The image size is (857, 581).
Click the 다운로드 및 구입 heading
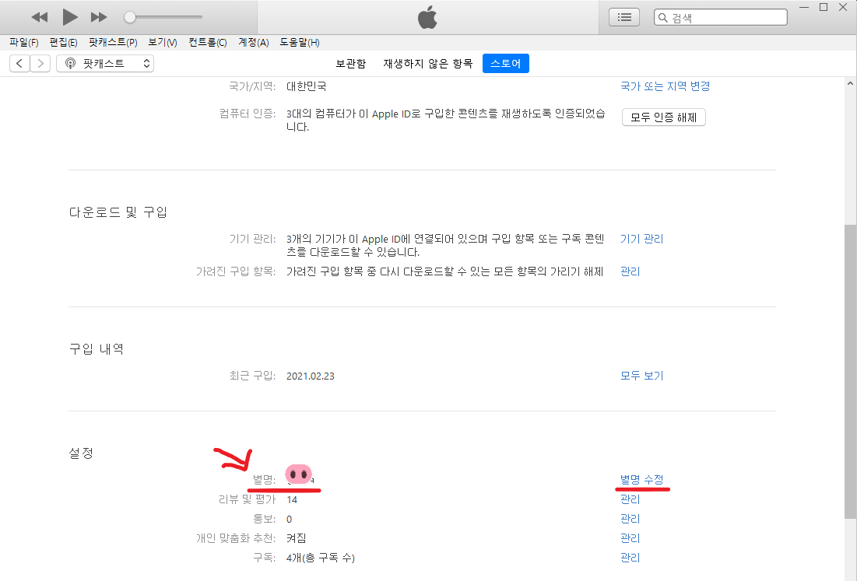click(118, 212)
